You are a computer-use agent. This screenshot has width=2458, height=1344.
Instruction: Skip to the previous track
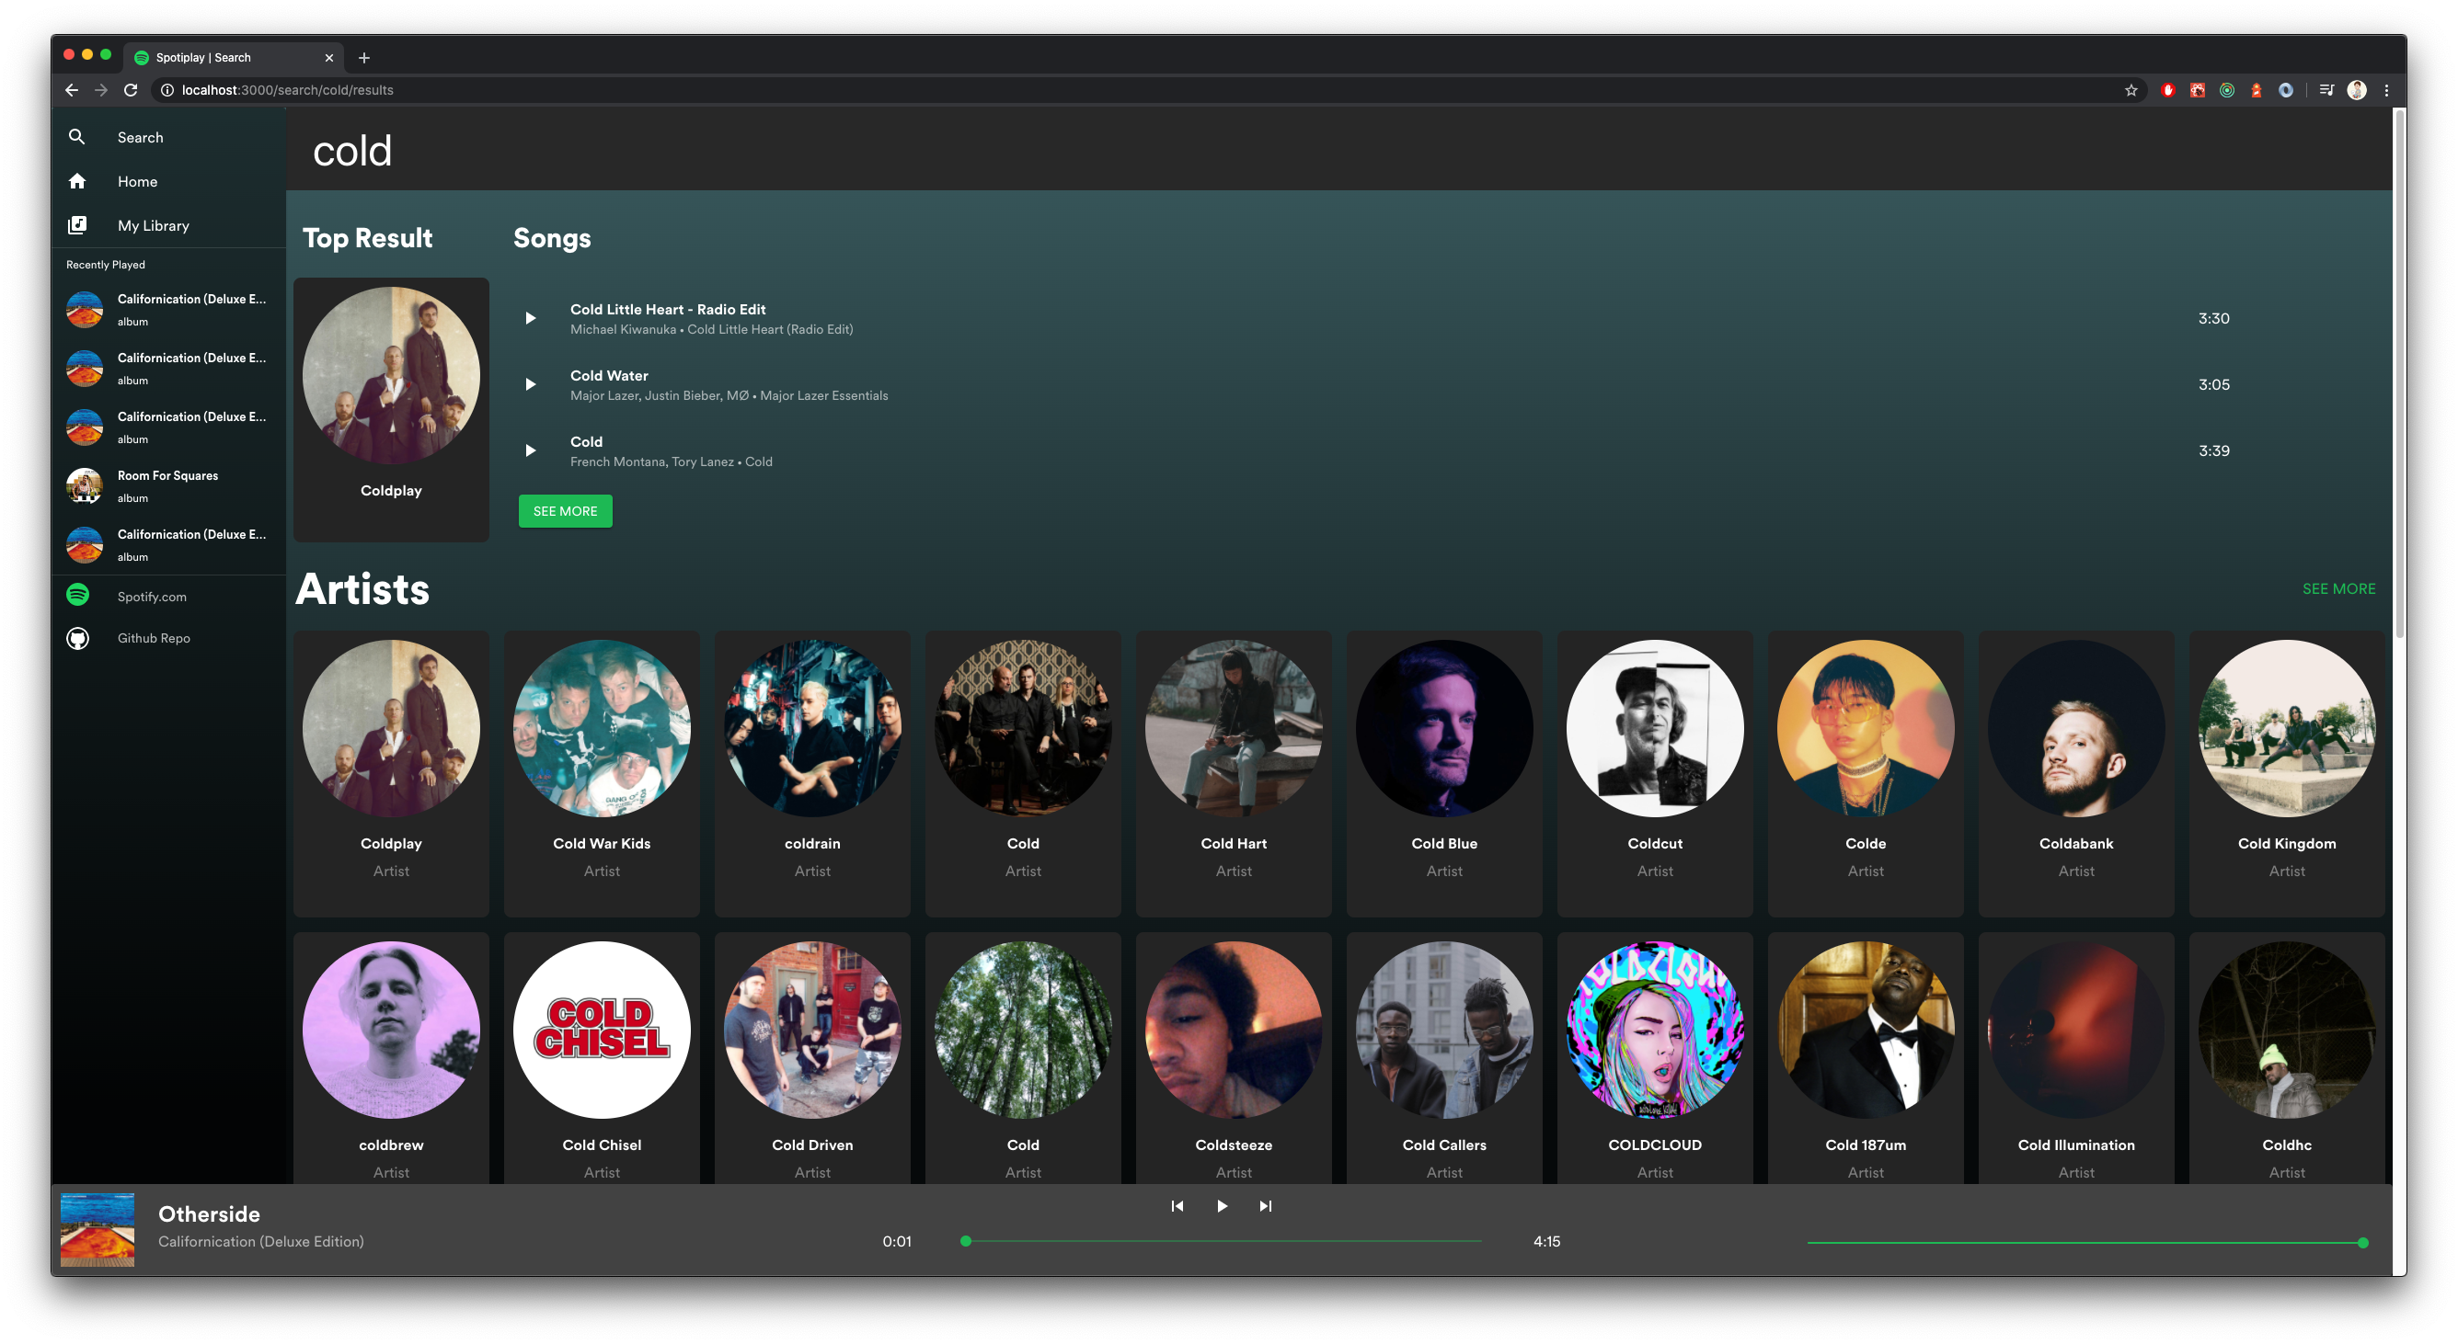click(x=1177, y=1206)
